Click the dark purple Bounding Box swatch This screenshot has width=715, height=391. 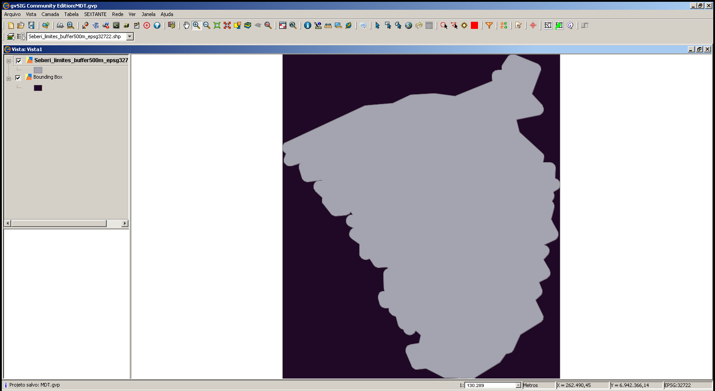coord(38,88)
